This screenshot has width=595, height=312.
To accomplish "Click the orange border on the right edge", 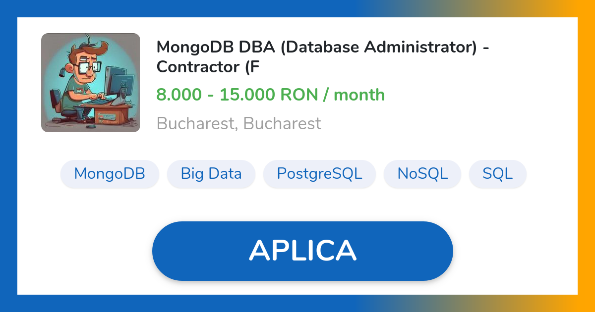I will 587,156.
